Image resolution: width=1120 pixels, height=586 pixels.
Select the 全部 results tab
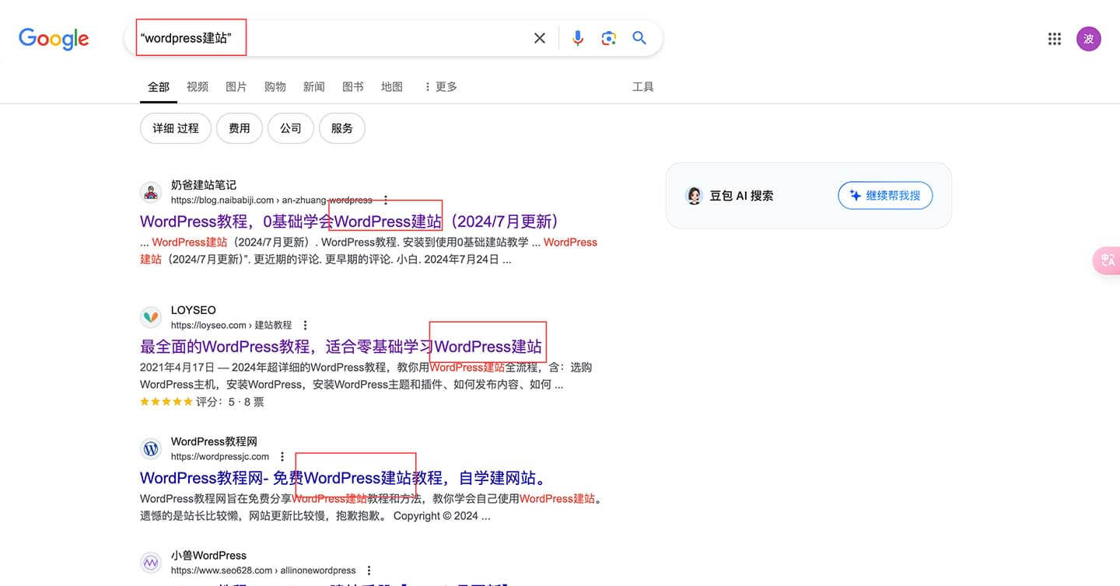(159, 87)
